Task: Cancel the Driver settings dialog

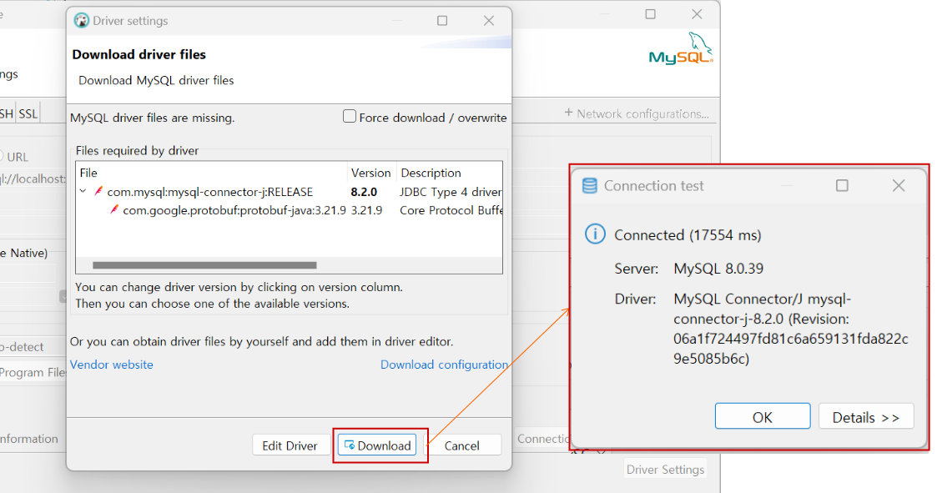Action: (x=461, y=445)
